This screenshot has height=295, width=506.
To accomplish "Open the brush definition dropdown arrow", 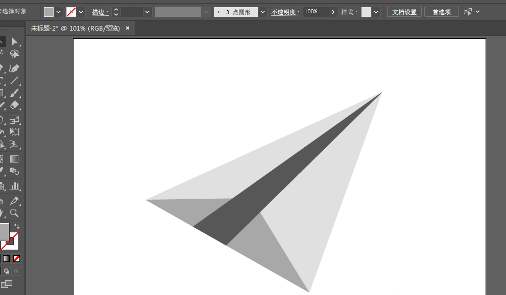I will click(262, 12).
